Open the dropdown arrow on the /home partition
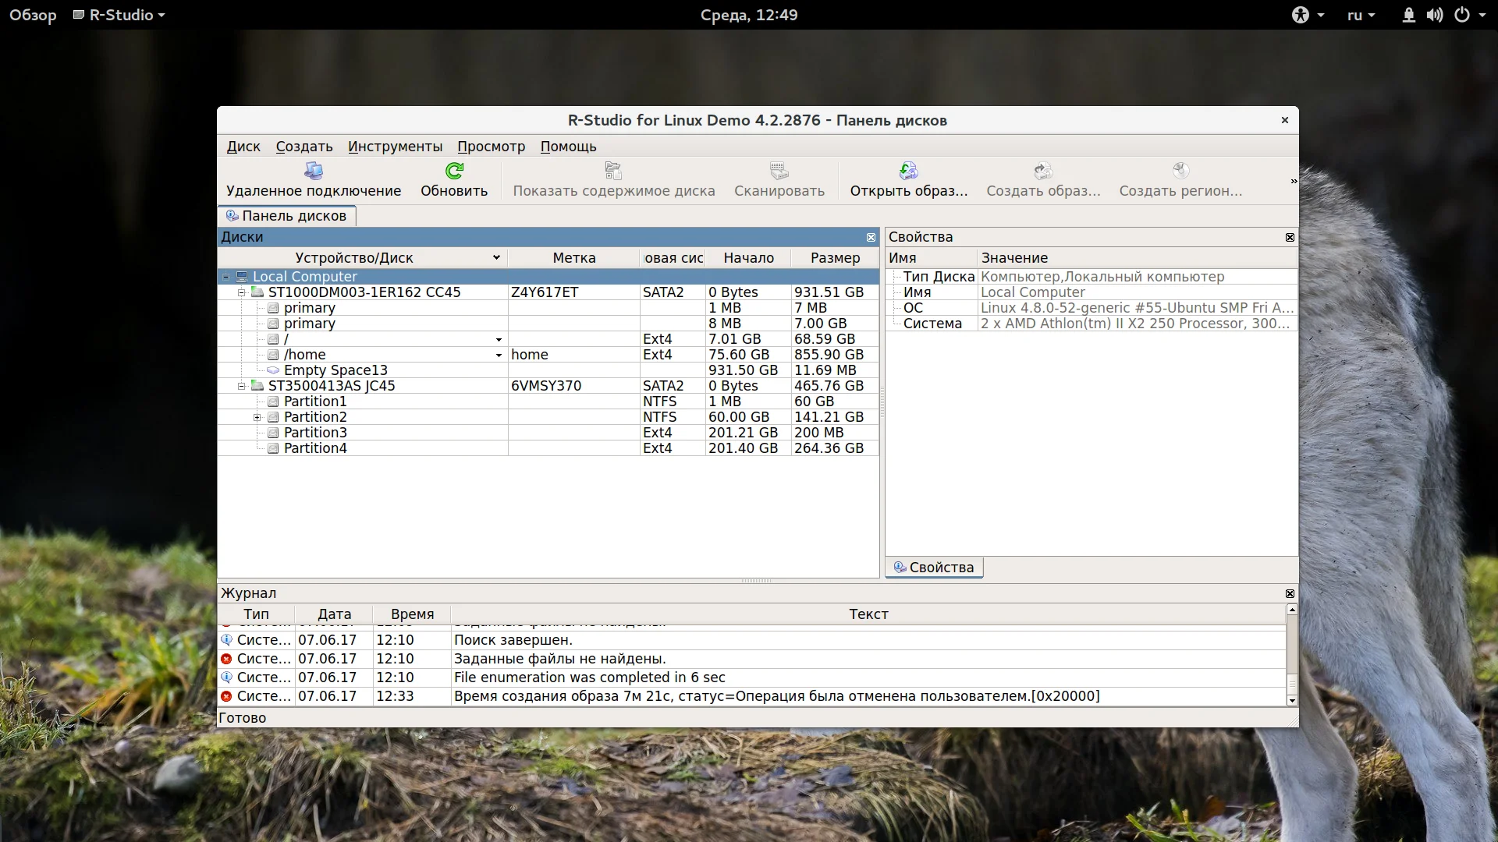Viewport: 1498px width, 842px height. 499,355
